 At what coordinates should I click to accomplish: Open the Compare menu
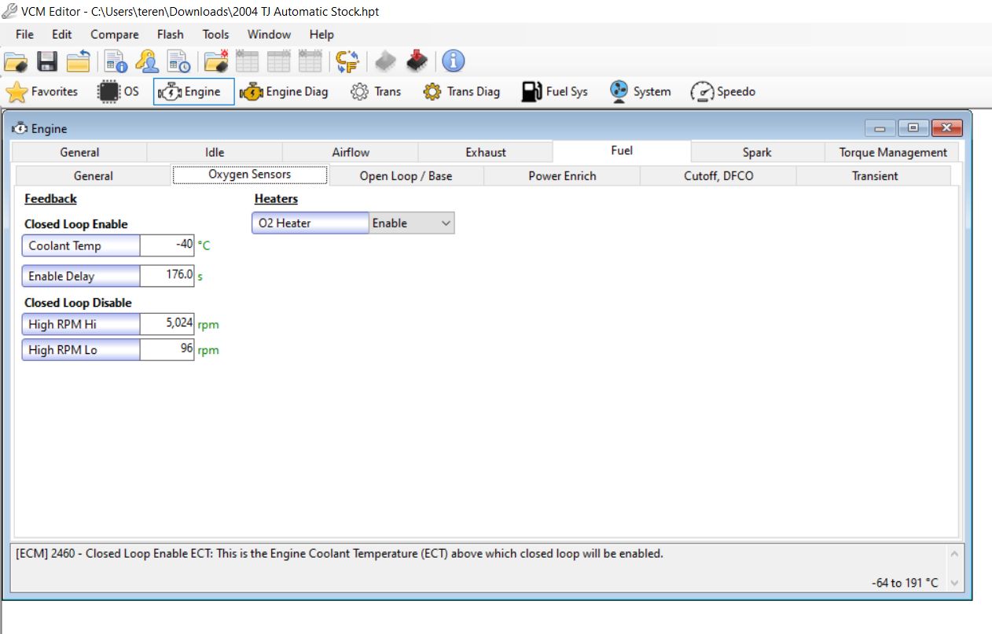114,35
